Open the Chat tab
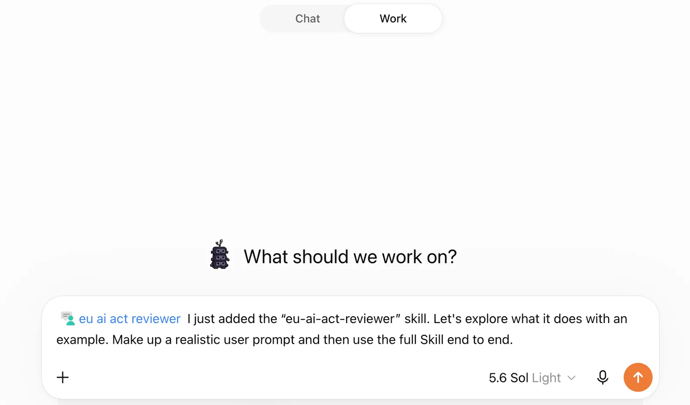Viewport: 690px width, 405px height. coord(307,19)
